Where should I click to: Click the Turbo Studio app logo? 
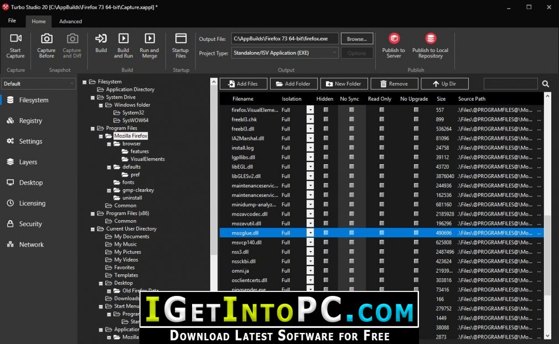click(x=6, y=7)
